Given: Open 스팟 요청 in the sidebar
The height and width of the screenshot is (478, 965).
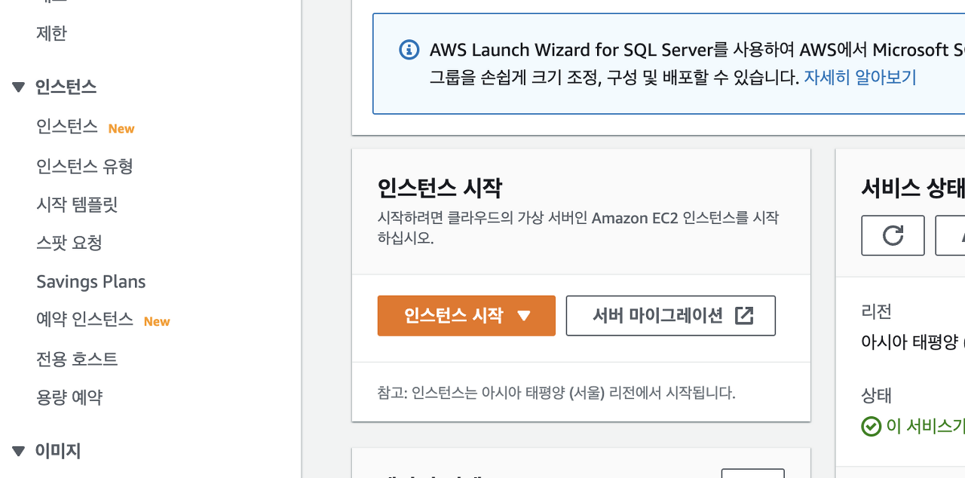Looking at the screenshot, I should [69, 243].
